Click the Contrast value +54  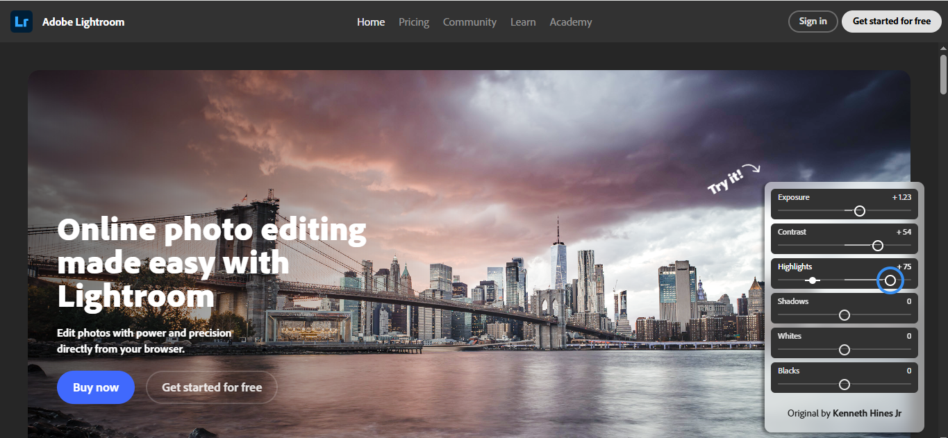click(x=904, y=232)
